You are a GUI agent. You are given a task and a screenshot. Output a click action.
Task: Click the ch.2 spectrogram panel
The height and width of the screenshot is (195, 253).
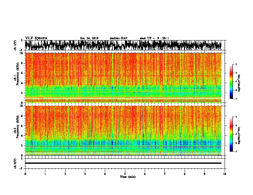[x=123, y=131]
